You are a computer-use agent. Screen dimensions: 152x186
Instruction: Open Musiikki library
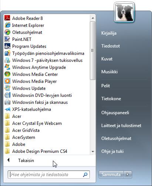coord(109,72)
